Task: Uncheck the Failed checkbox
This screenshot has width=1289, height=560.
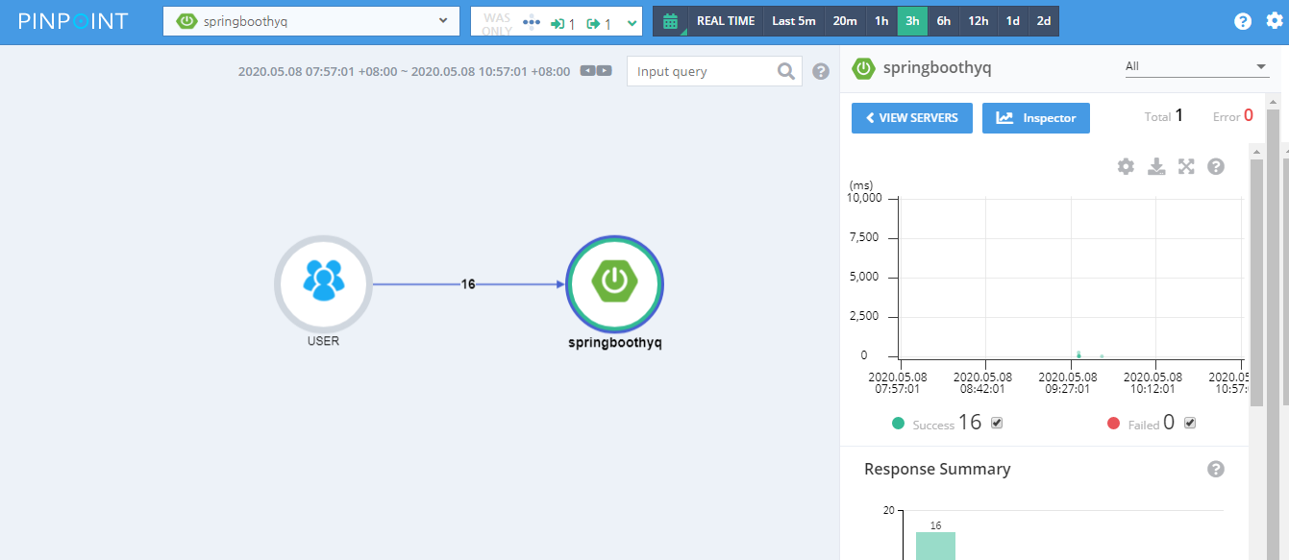Action: pos(1189,422)
